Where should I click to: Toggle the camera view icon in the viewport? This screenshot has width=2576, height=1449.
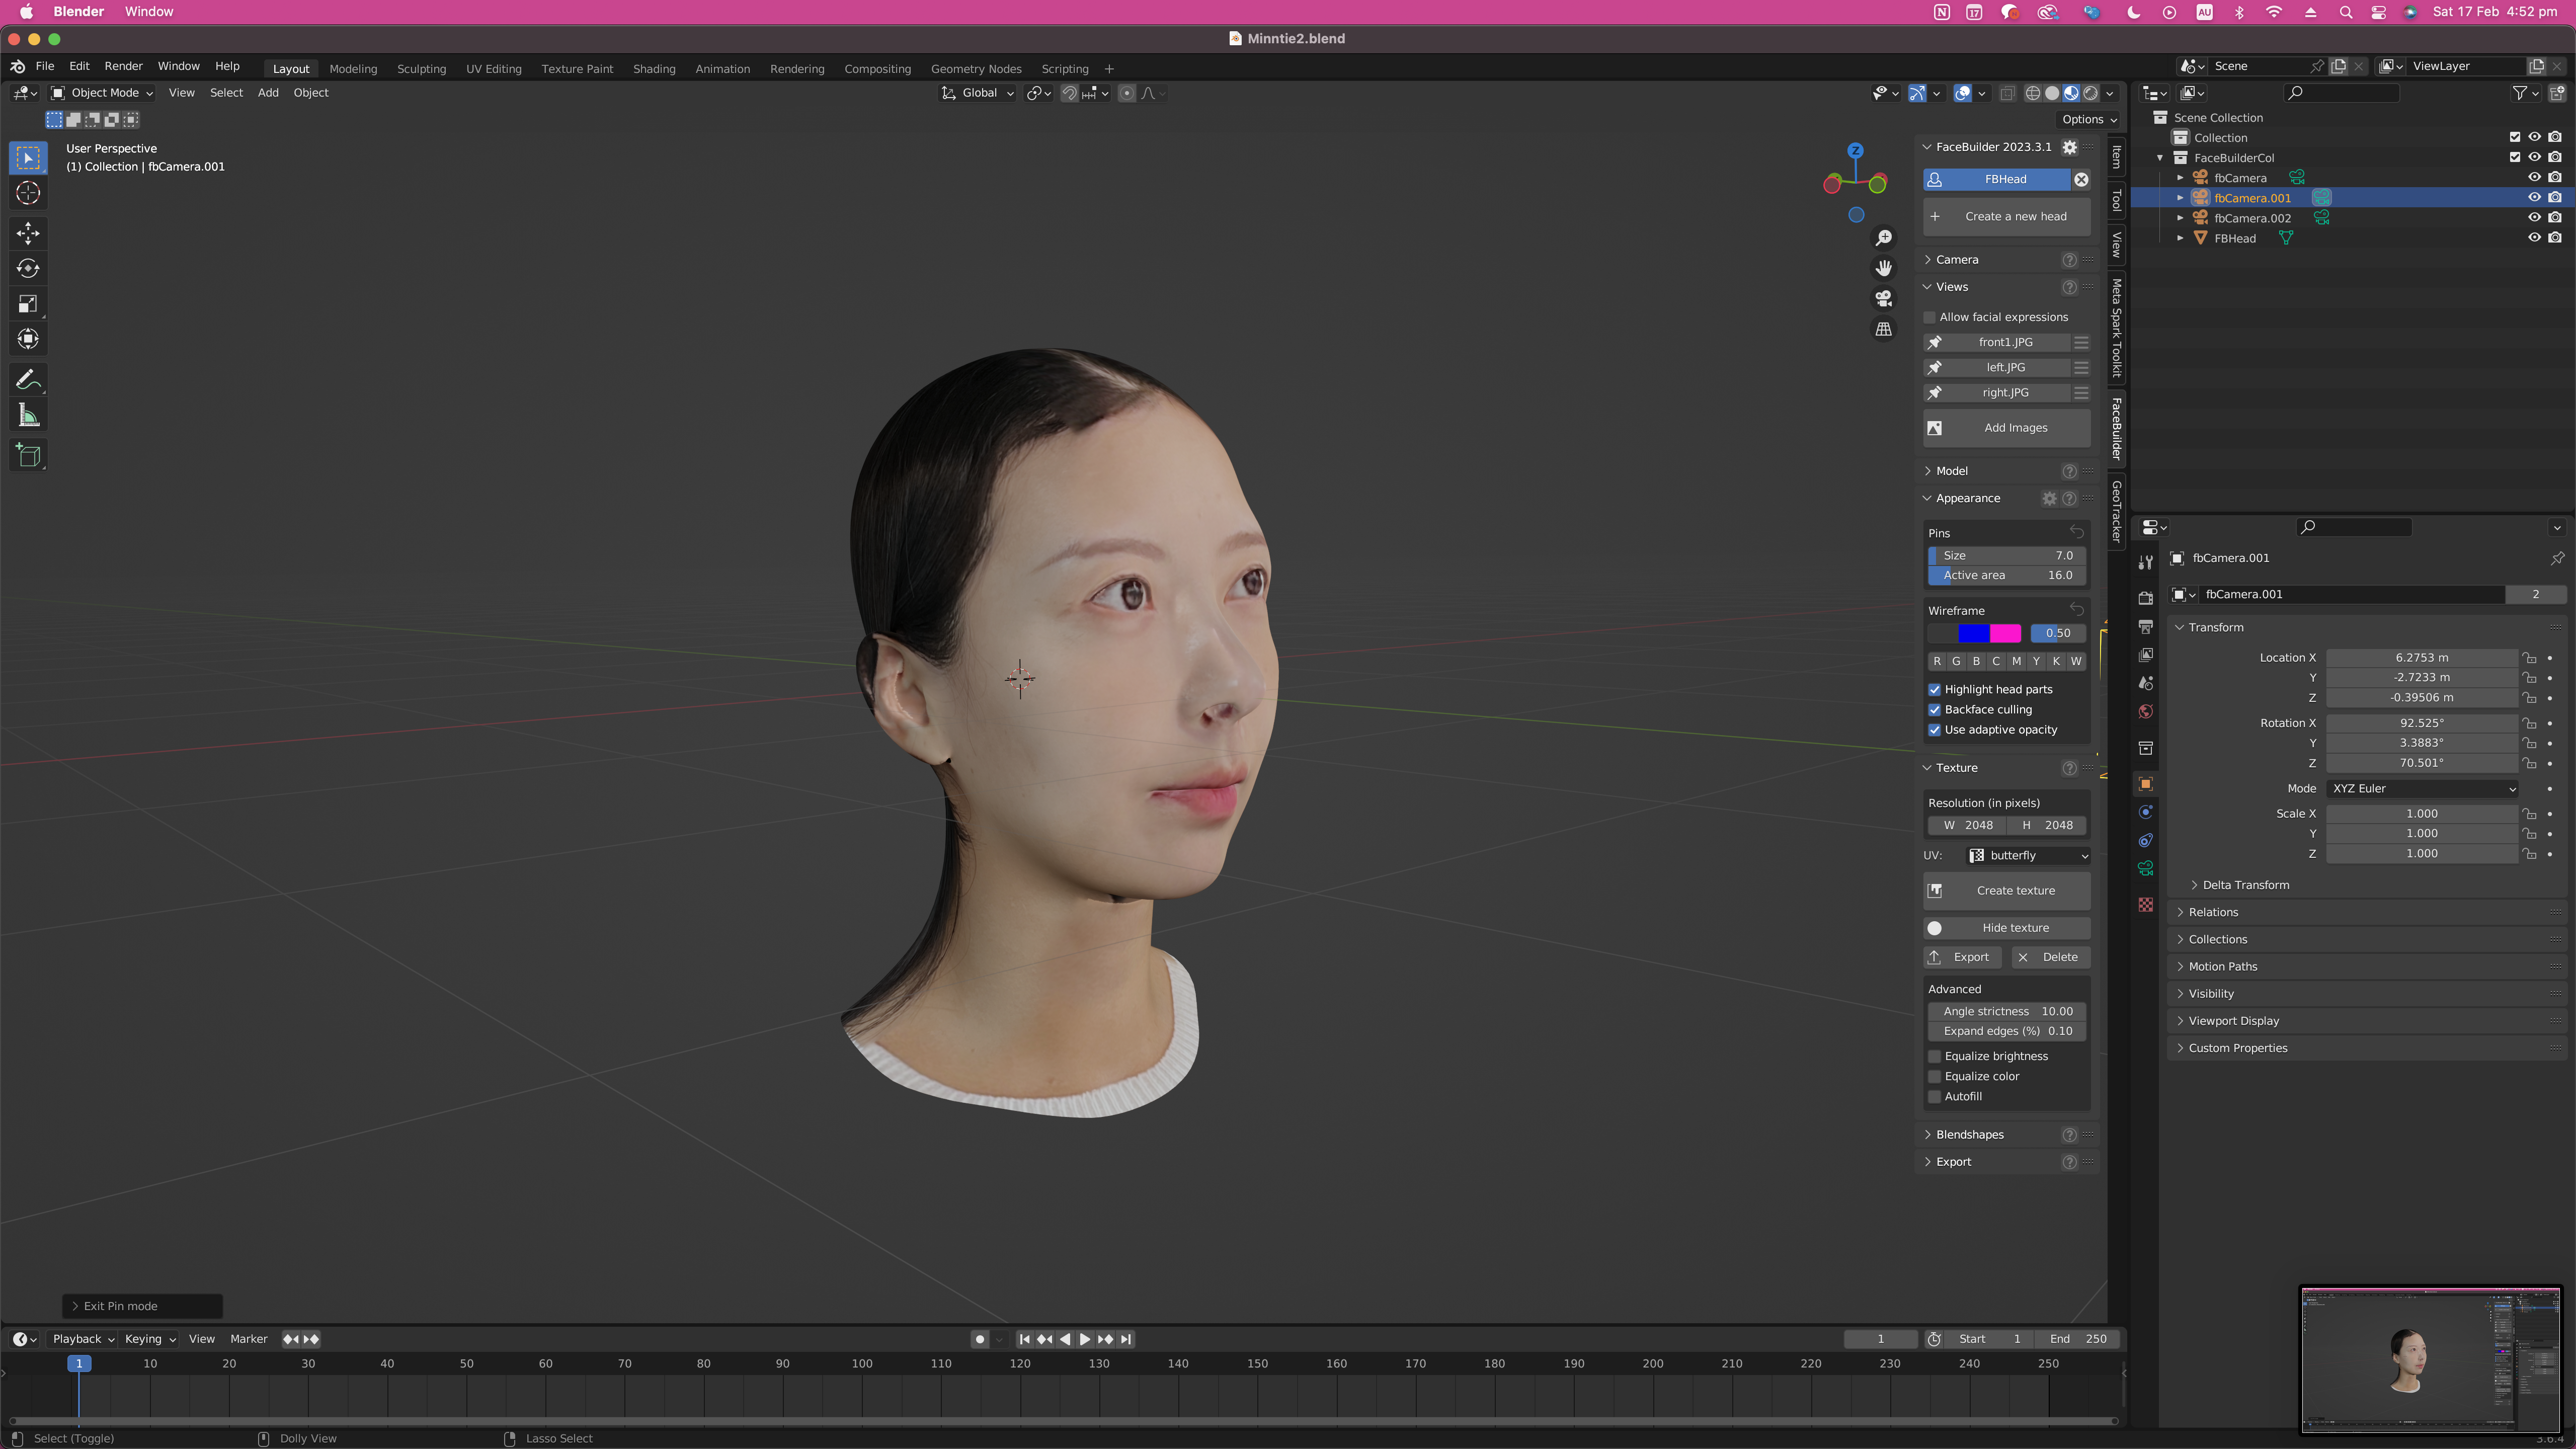1884,299
